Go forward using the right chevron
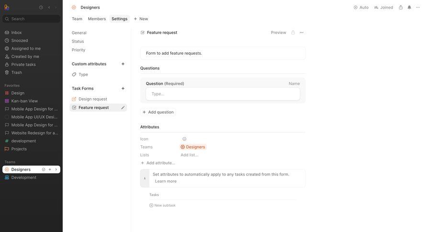This screenshot has width=431, height=232. pos(56,8)
